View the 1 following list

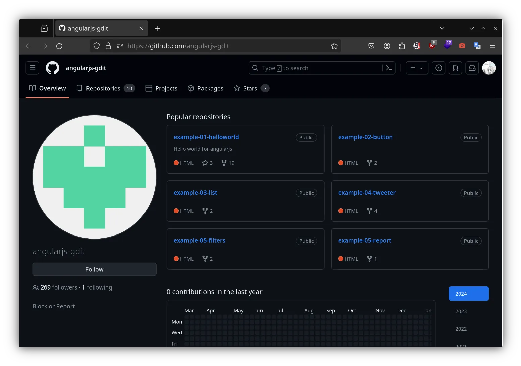click(x=97, y=287)
